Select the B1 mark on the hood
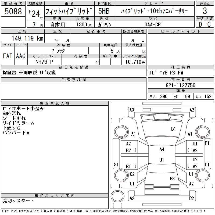This screenshot has width=215, height=215. (x=173, y=129)
